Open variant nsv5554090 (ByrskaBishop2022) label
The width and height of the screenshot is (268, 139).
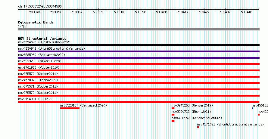[44, 42]
